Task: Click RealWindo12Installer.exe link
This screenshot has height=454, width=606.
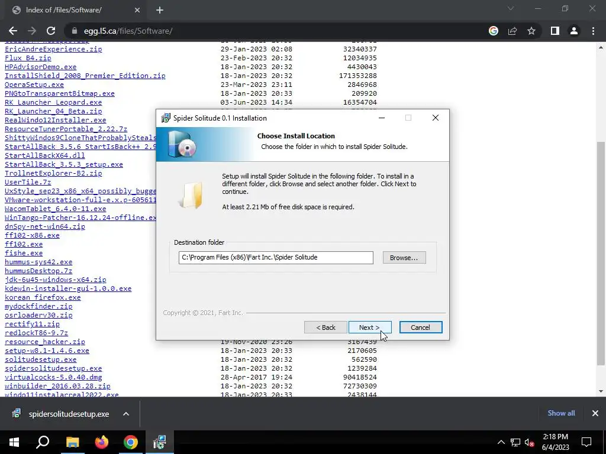Action: pos(55,120)
